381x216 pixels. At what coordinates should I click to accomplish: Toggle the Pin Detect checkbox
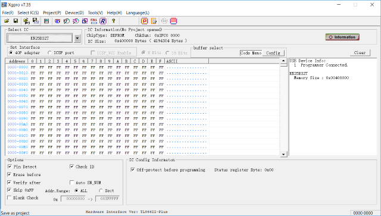coord(10,167)
